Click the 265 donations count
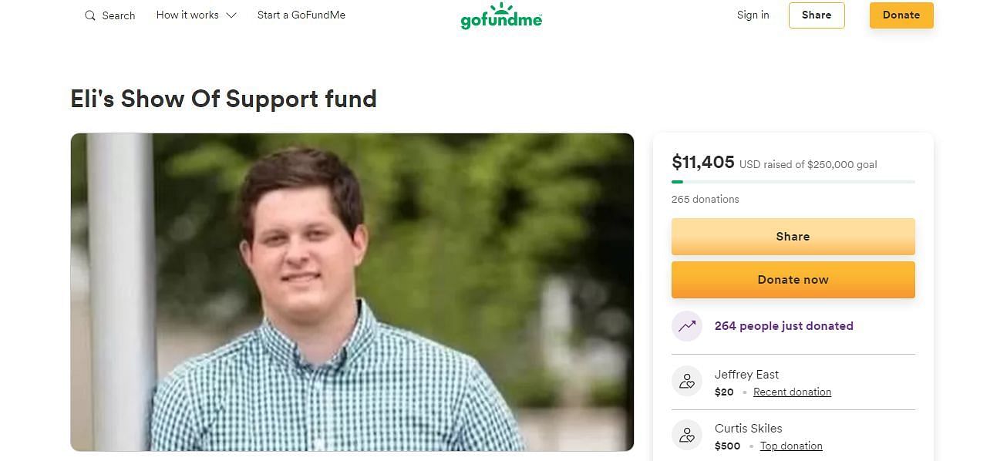The width and height of the screenshot is (1007, 461). click(705, 199)
